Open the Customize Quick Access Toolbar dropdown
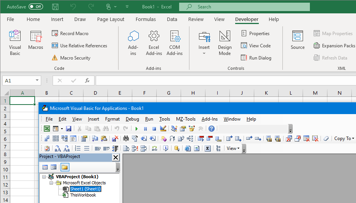The image size is (356, 203). (127, 7)
